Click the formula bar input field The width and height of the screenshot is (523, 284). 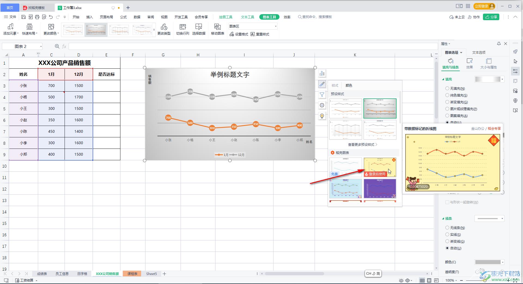point(253,46)
